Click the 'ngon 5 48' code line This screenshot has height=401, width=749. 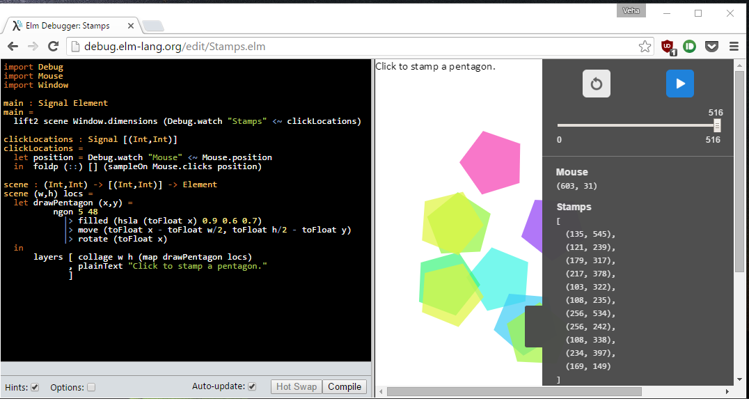pyautogui.click(x=75, y=212)
